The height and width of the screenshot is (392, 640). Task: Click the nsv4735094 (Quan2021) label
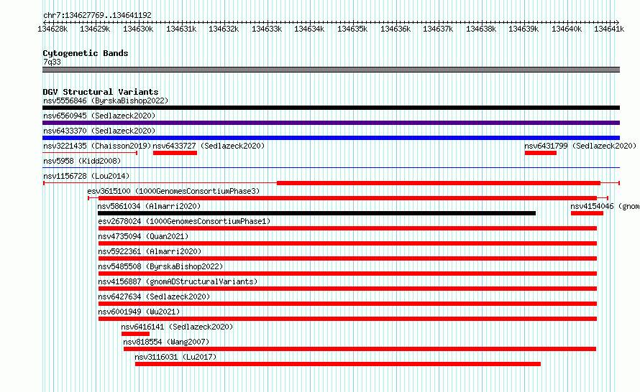143,236
